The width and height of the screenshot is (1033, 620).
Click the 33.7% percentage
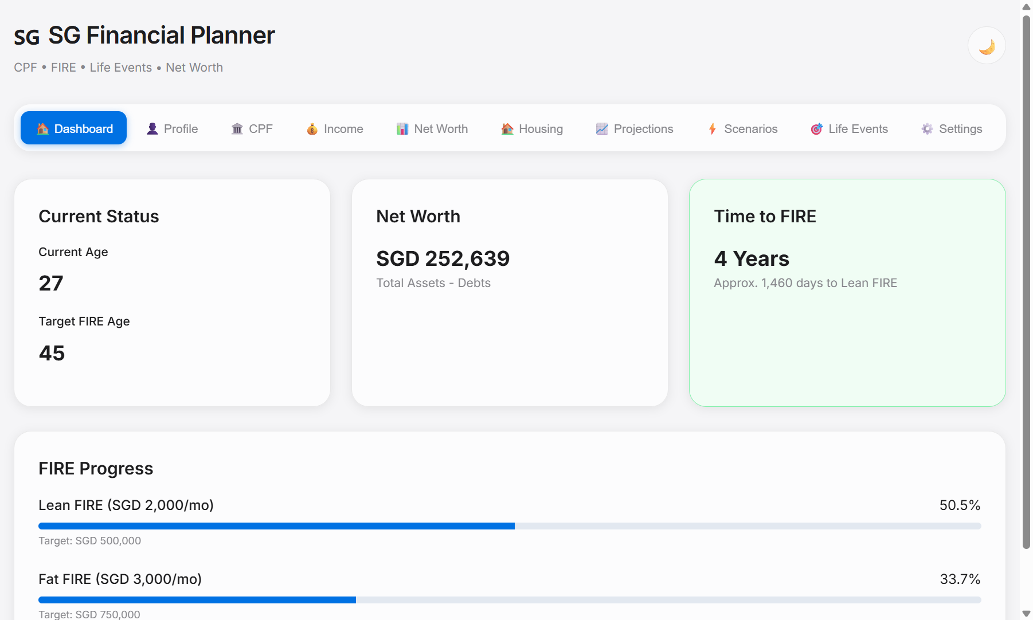point(960,579)
